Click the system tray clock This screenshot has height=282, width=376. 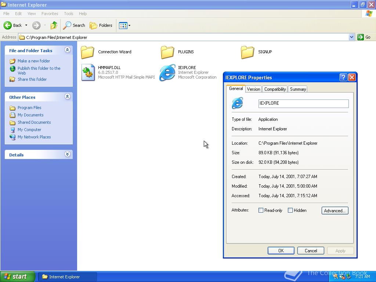[362, 276]
